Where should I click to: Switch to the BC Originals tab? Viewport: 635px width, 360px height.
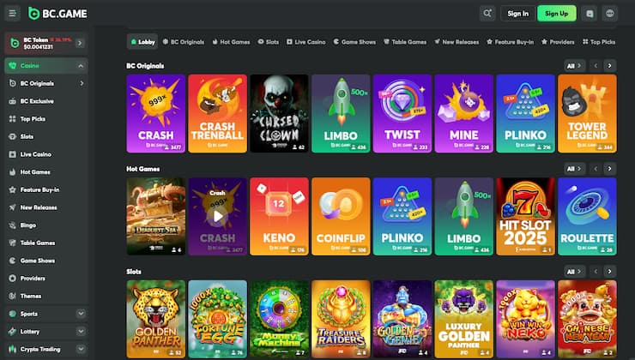184,42
